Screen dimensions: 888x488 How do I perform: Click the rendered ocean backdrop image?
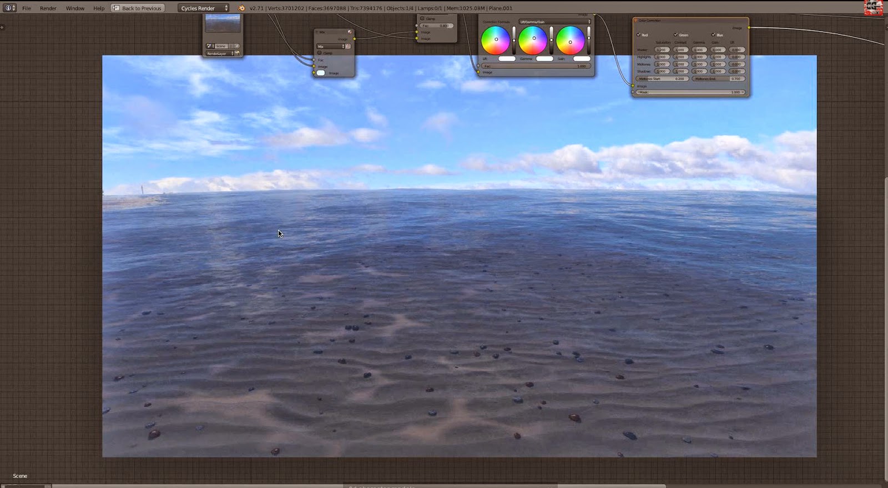pyautogui.click(x=459, y=256)
